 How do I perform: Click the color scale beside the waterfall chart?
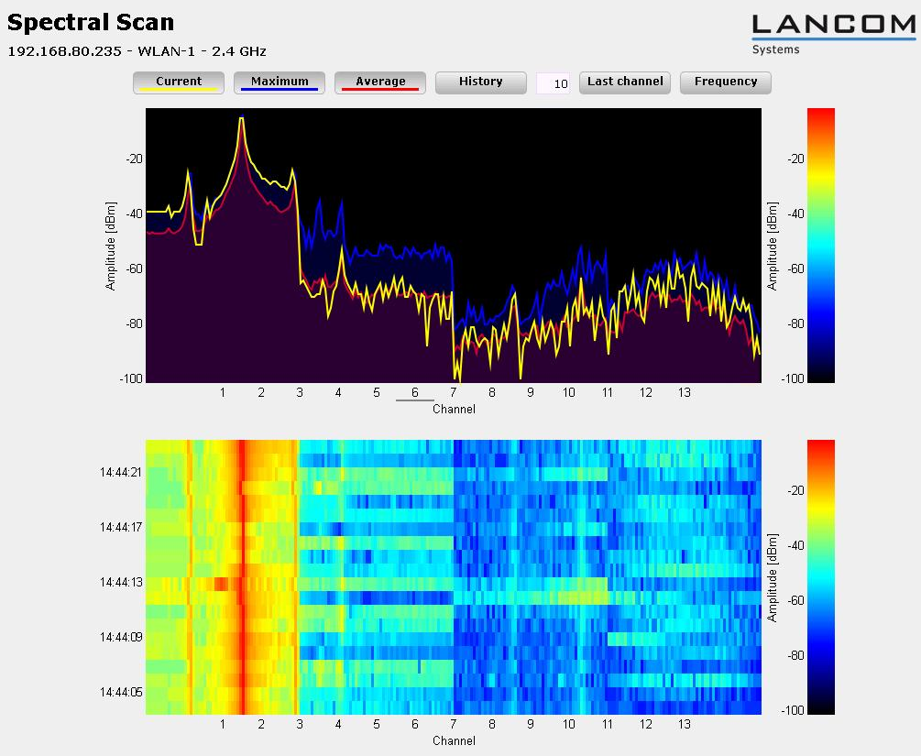(x=820, y=576)
